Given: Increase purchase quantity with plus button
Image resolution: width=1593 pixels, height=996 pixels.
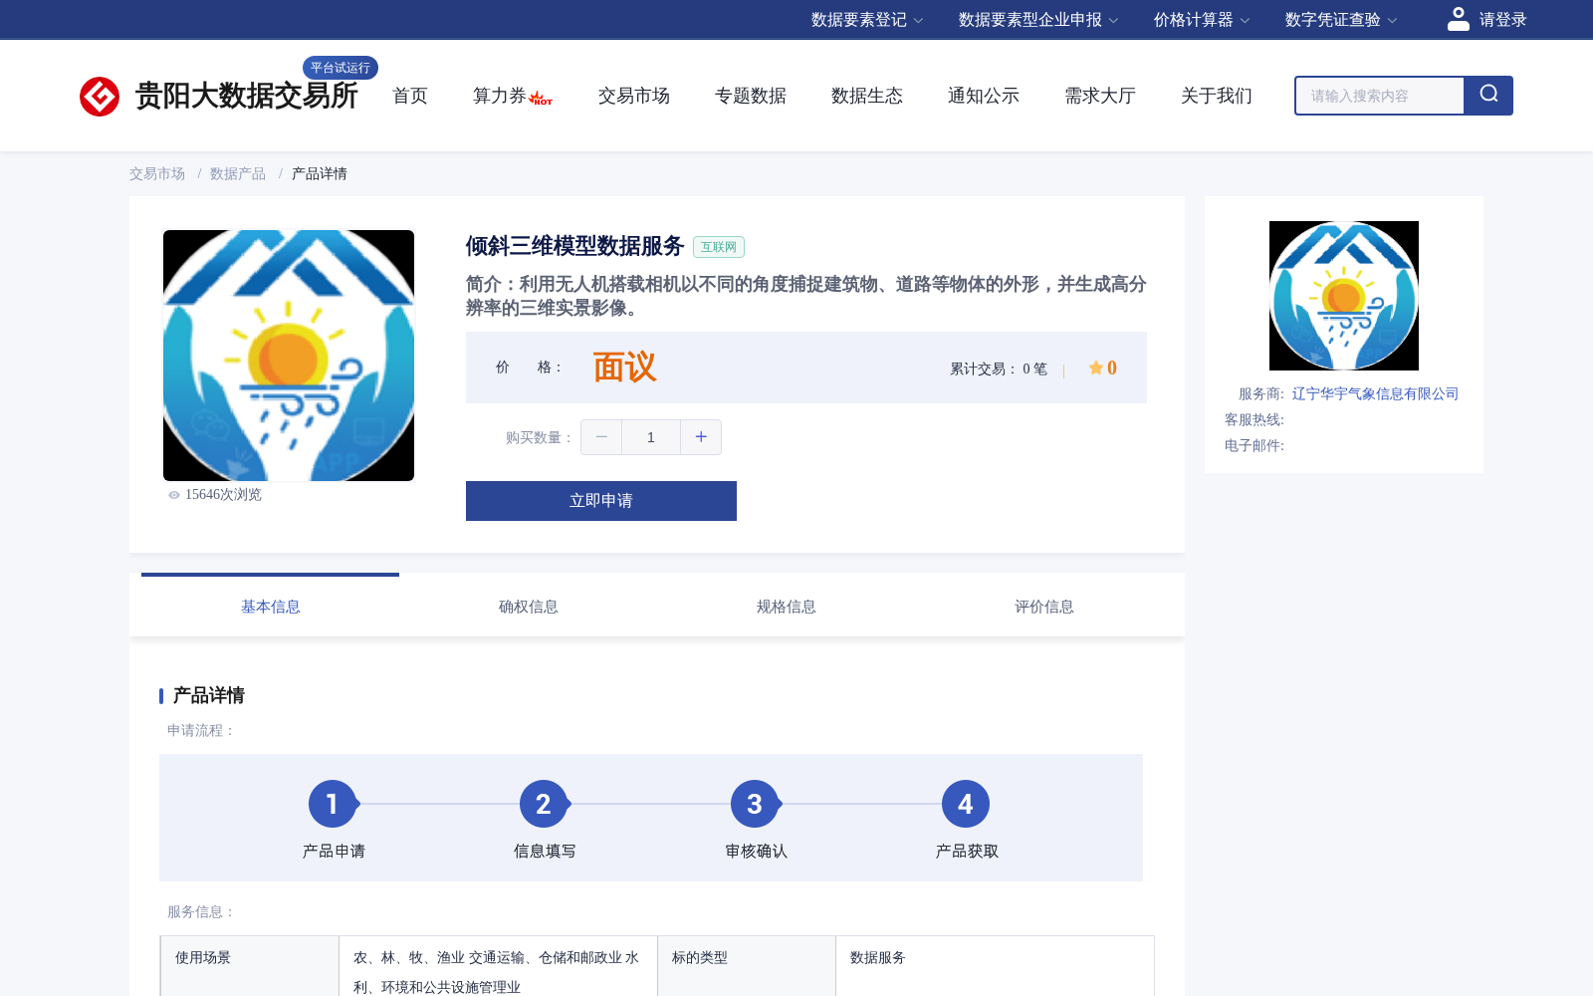Looking at the screenshot, I should click(x=701, y=437).
